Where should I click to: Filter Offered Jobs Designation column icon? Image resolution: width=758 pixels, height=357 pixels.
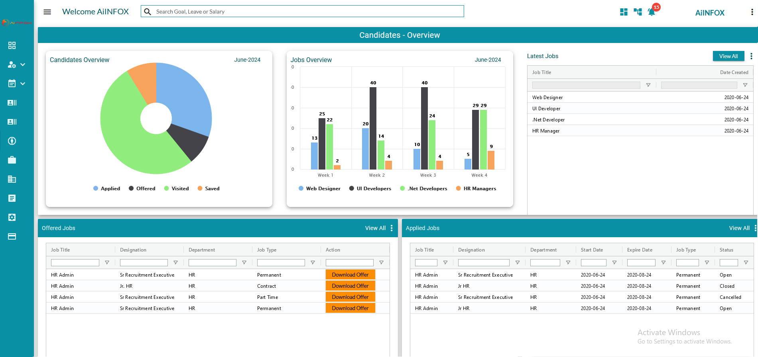tap(175, 263)
